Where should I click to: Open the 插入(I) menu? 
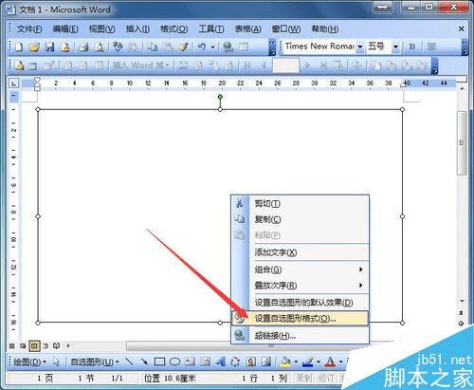pos(137,29)
